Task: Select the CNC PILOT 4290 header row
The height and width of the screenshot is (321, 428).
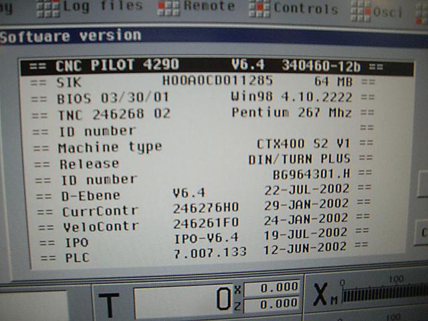Action: (207, 66)
